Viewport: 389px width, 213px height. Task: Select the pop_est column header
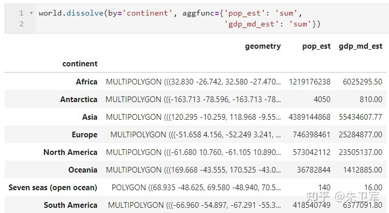pos(316,46)
